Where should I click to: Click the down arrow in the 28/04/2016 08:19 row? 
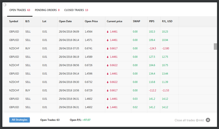pyautogui.click(x=107, y=57)
